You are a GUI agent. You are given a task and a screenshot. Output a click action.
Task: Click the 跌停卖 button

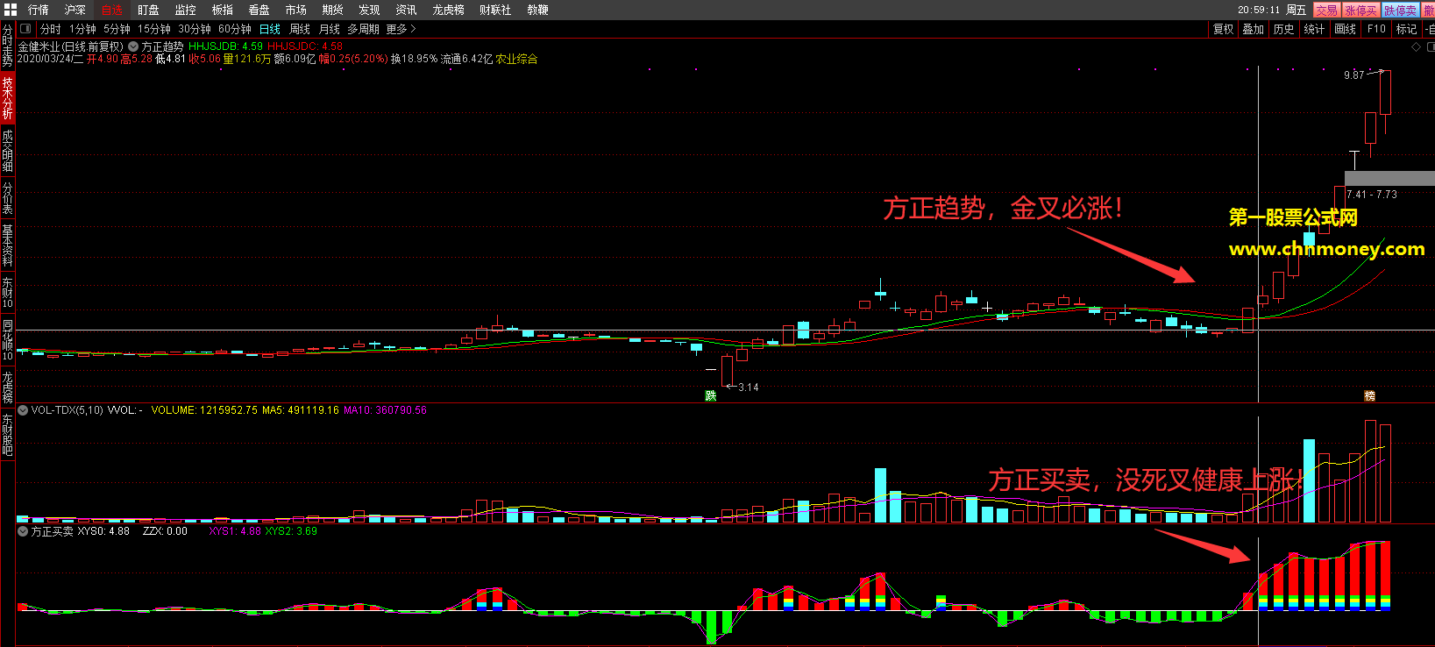pyautogui.click(x=1401, y=10)
